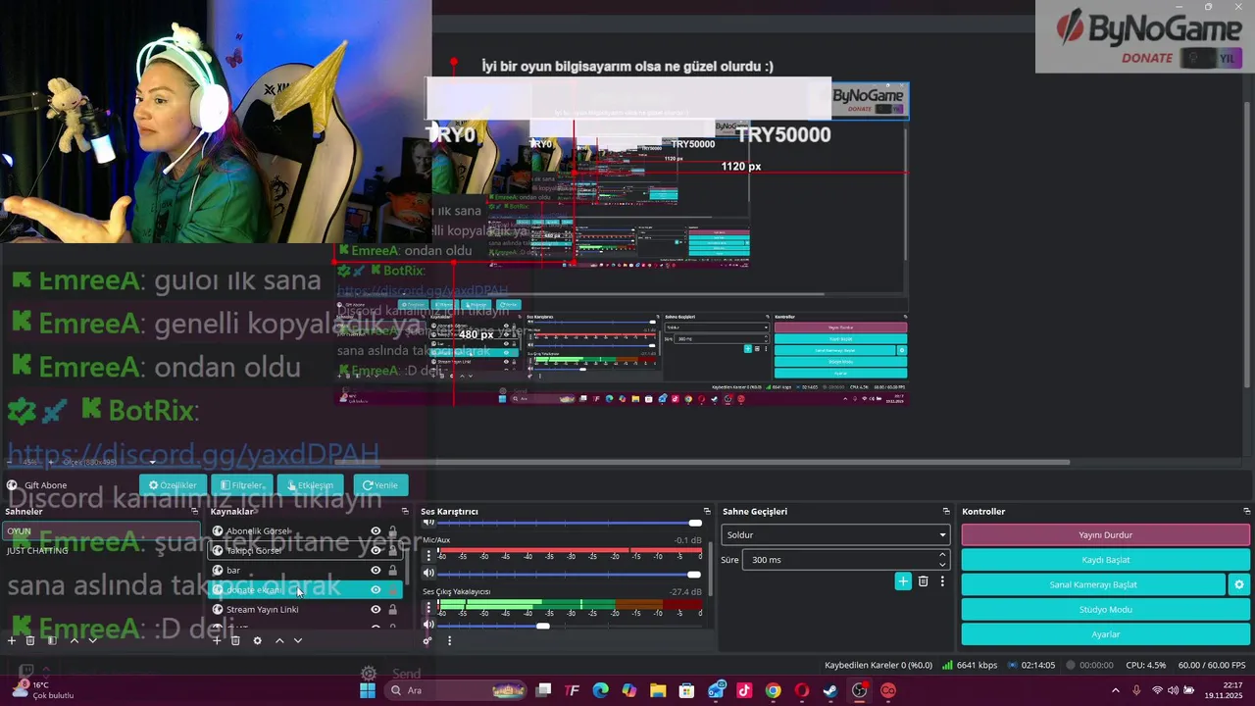Undock the Sahne Geçişleri panel
Image resolution: width=1255 pixels, height=706 pixels.
[x=946, y=511]
